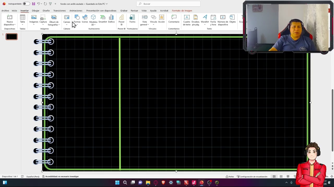Image resolution: width=334 pixels, height=187 pixels.
Task: Click the Buscar search box
Action: pyautogui.click(x=168, y=4)
